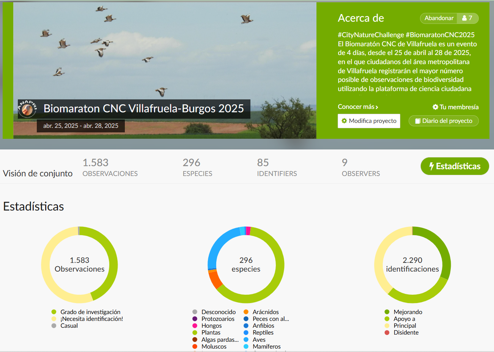Click the Desconocido legend dot

(195, 312)
